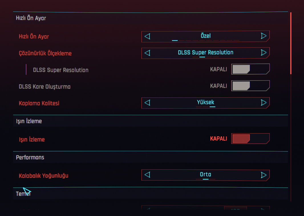
Task: Click the Kaplama Kalitesi setting label
Action: [39, 103]
